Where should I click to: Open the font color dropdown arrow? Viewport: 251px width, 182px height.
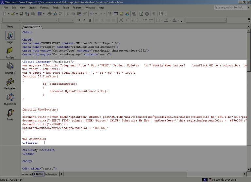click(179, 20)
